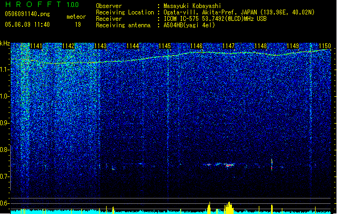Click the 0.6 kHz axis label
This screenshot has width=337, height=214.
click(x=5, y=203)
